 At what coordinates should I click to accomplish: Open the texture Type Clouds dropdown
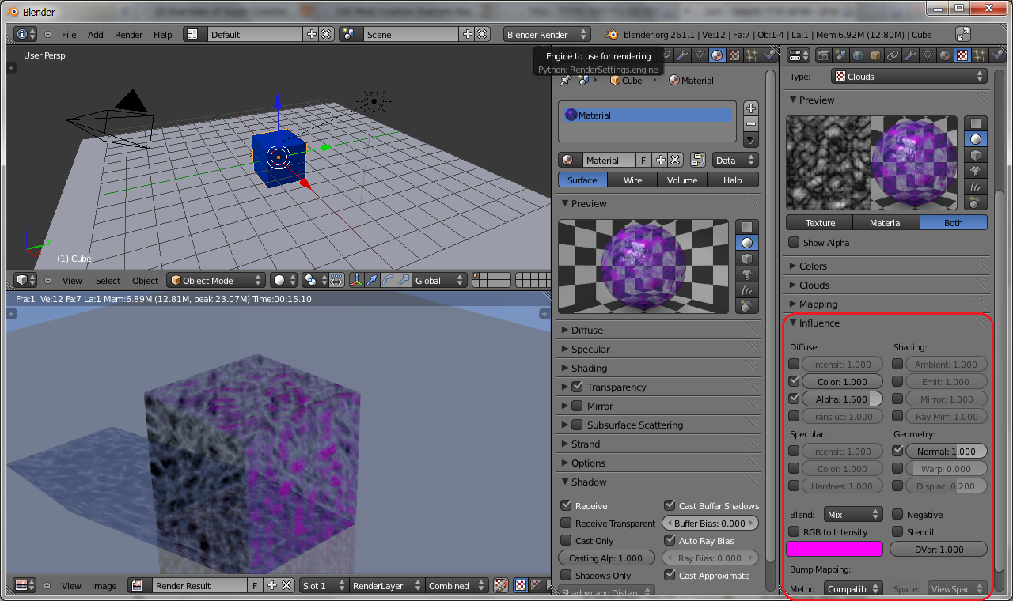click(909, 77)
